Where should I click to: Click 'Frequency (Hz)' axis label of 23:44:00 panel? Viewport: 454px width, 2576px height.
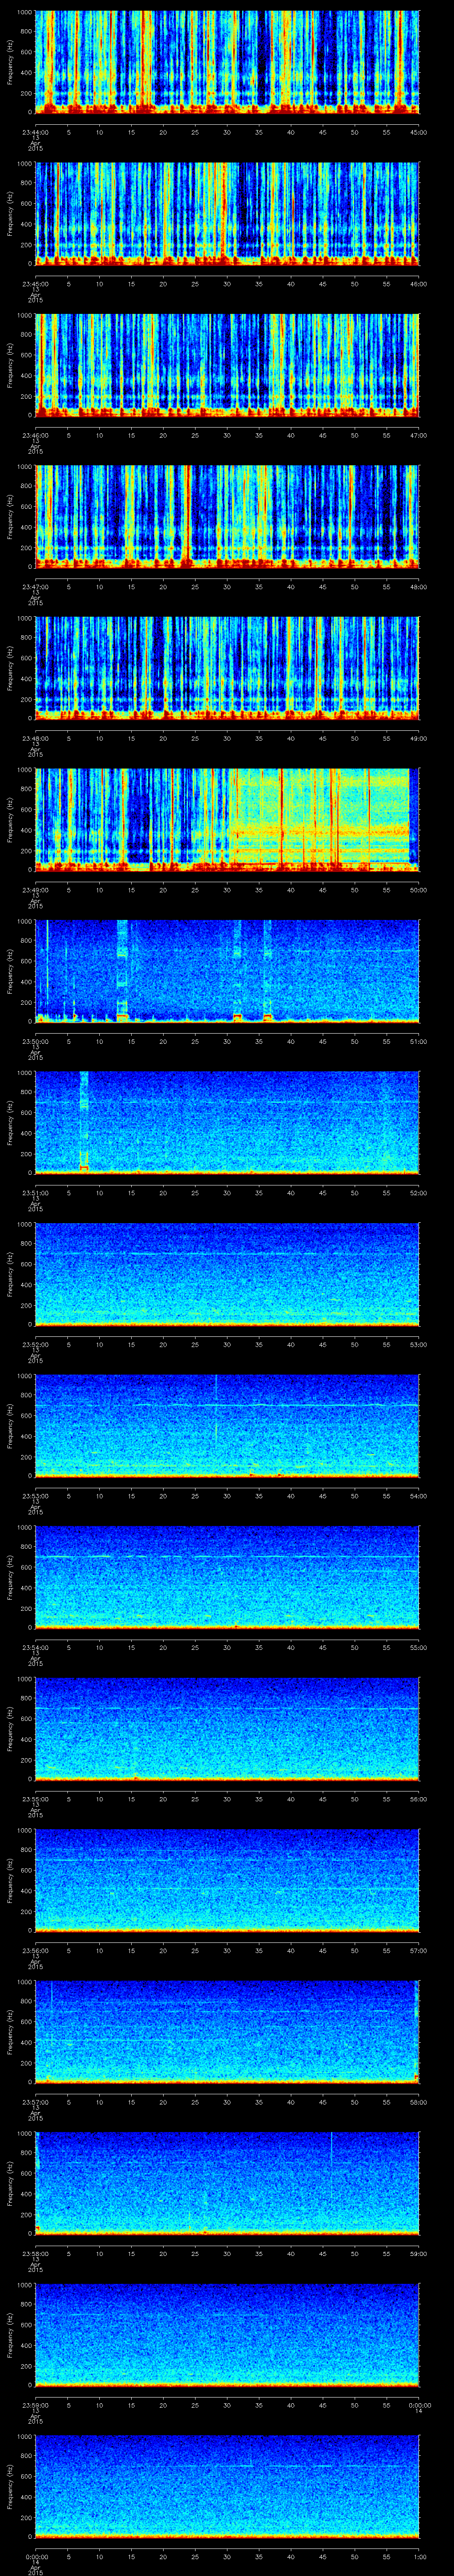[10, 62]
